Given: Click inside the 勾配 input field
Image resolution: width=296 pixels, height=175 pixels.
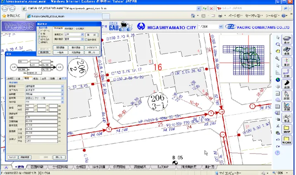Looking at the screenshot, I should coord(41,117).
